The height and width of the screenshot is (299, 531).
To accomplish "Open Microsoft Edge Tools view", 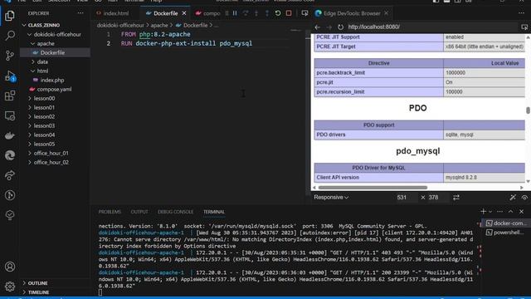I will click(10, 155).
